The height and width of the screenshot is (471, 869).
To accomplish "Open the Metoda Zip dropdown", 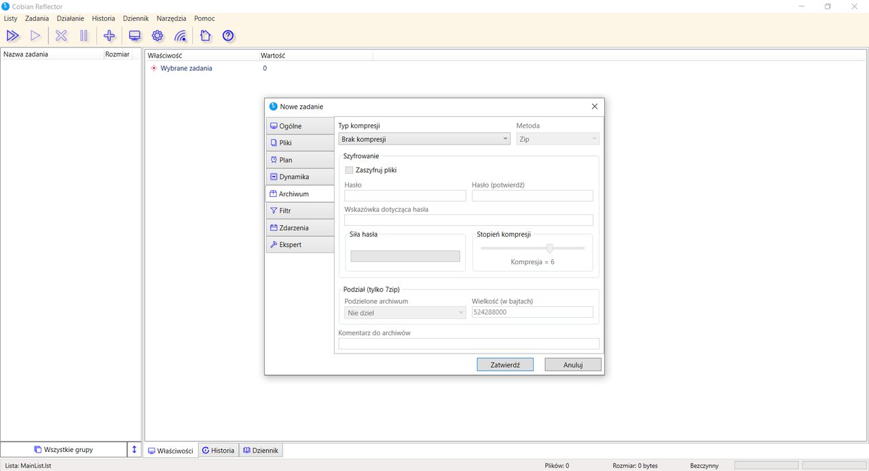I will coord(558,139).
